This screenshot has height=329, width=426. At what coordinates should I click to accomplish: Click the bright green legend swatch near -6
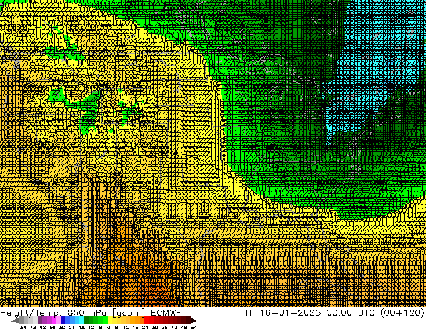click(105, 320)
